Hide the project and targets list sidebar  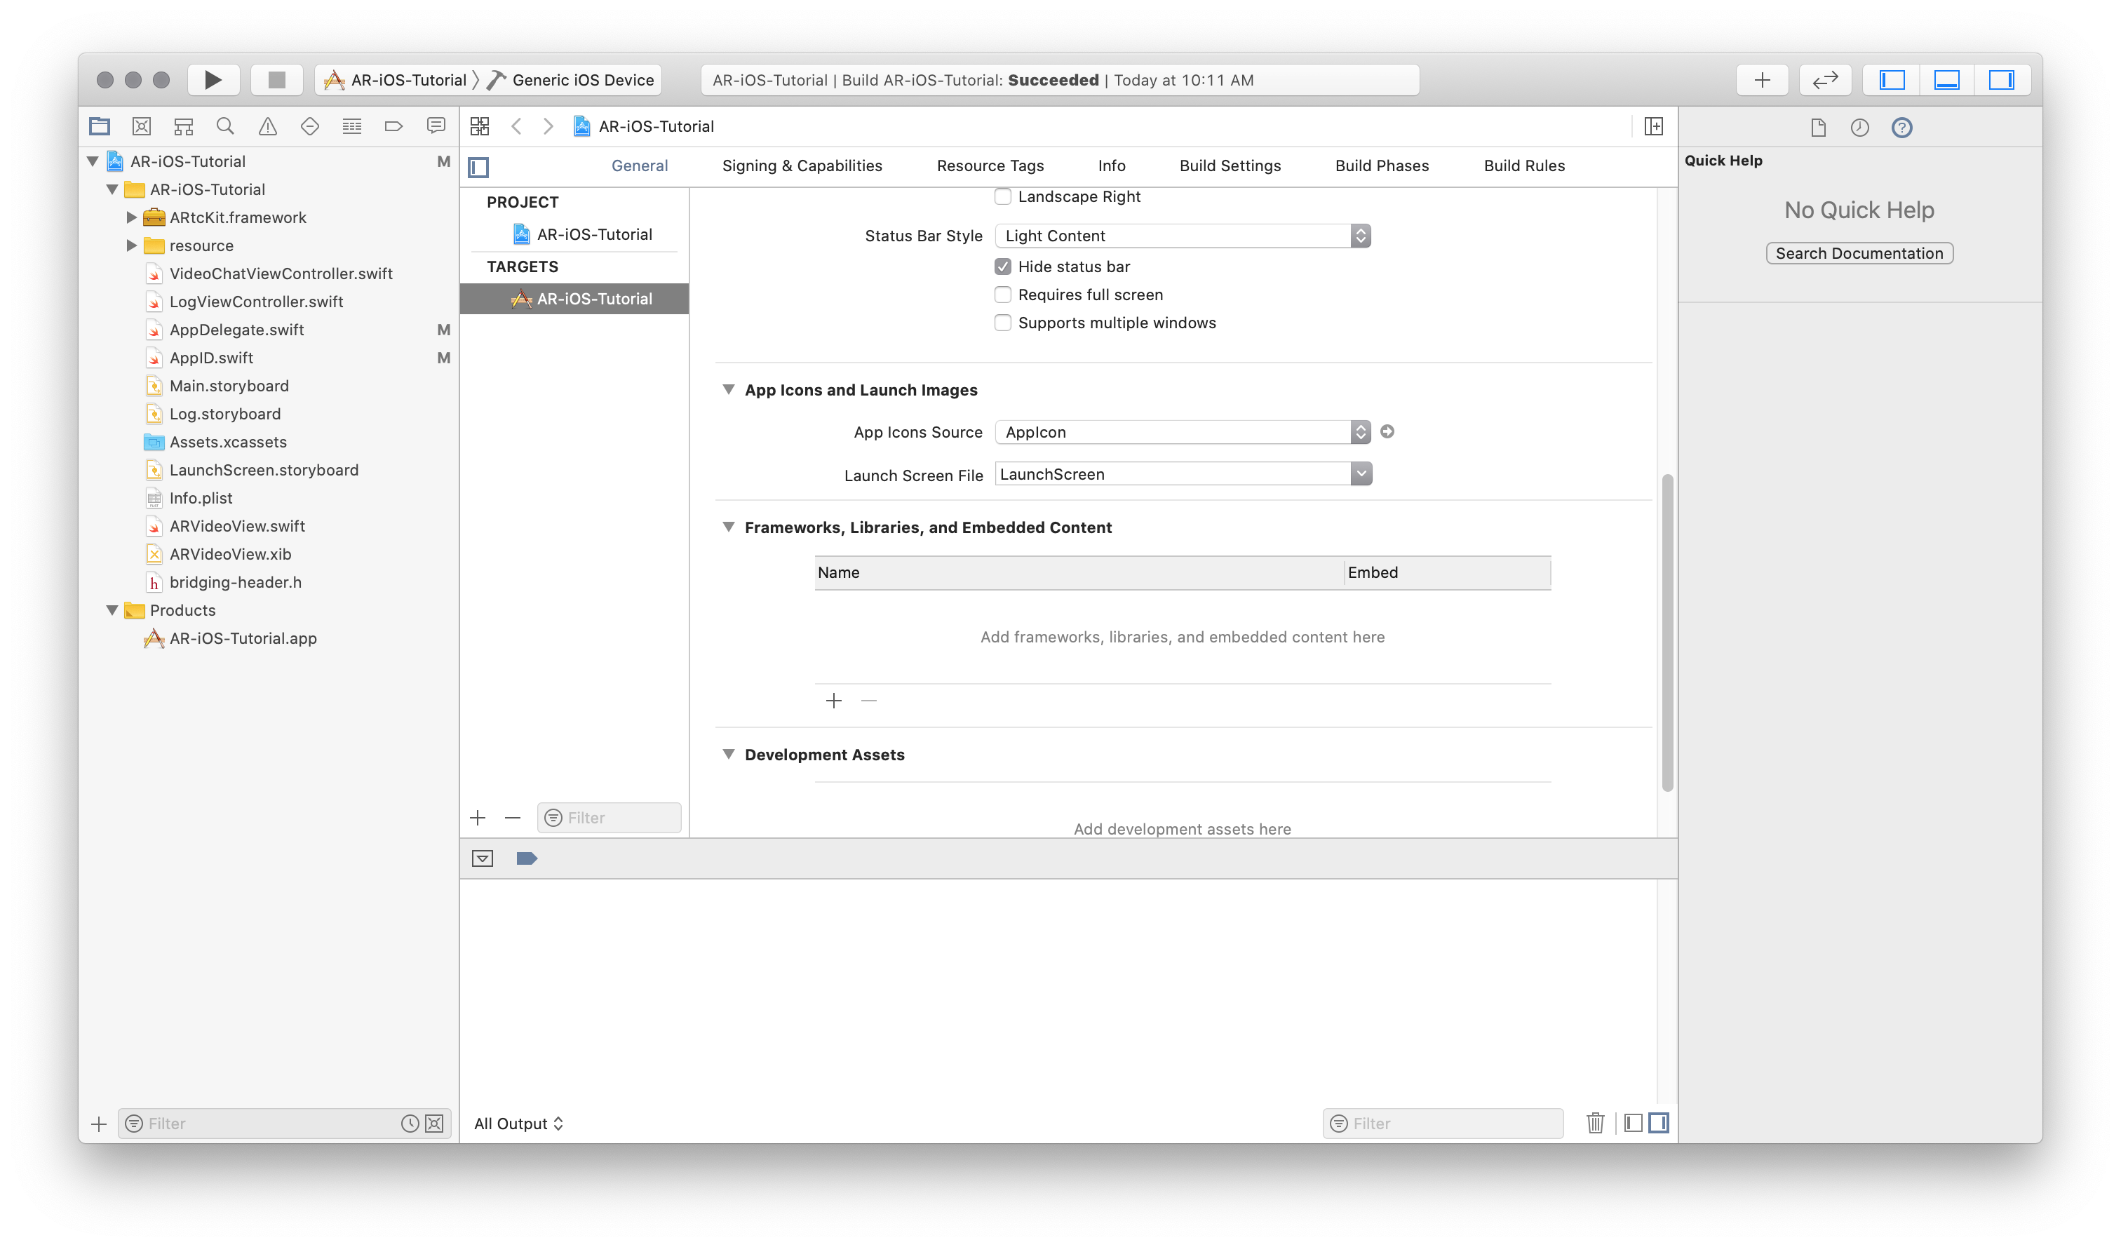(479, 167)
